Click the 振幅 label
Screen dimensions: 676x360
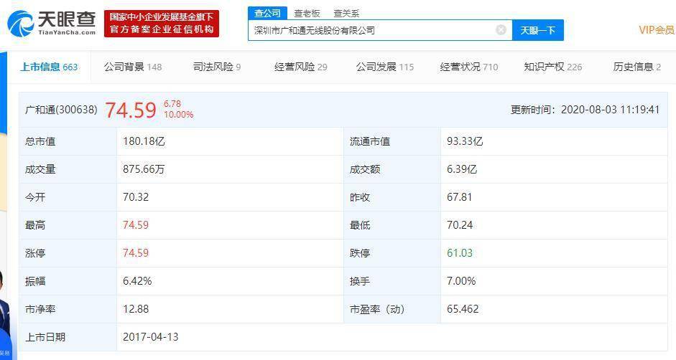coord(35,281)
